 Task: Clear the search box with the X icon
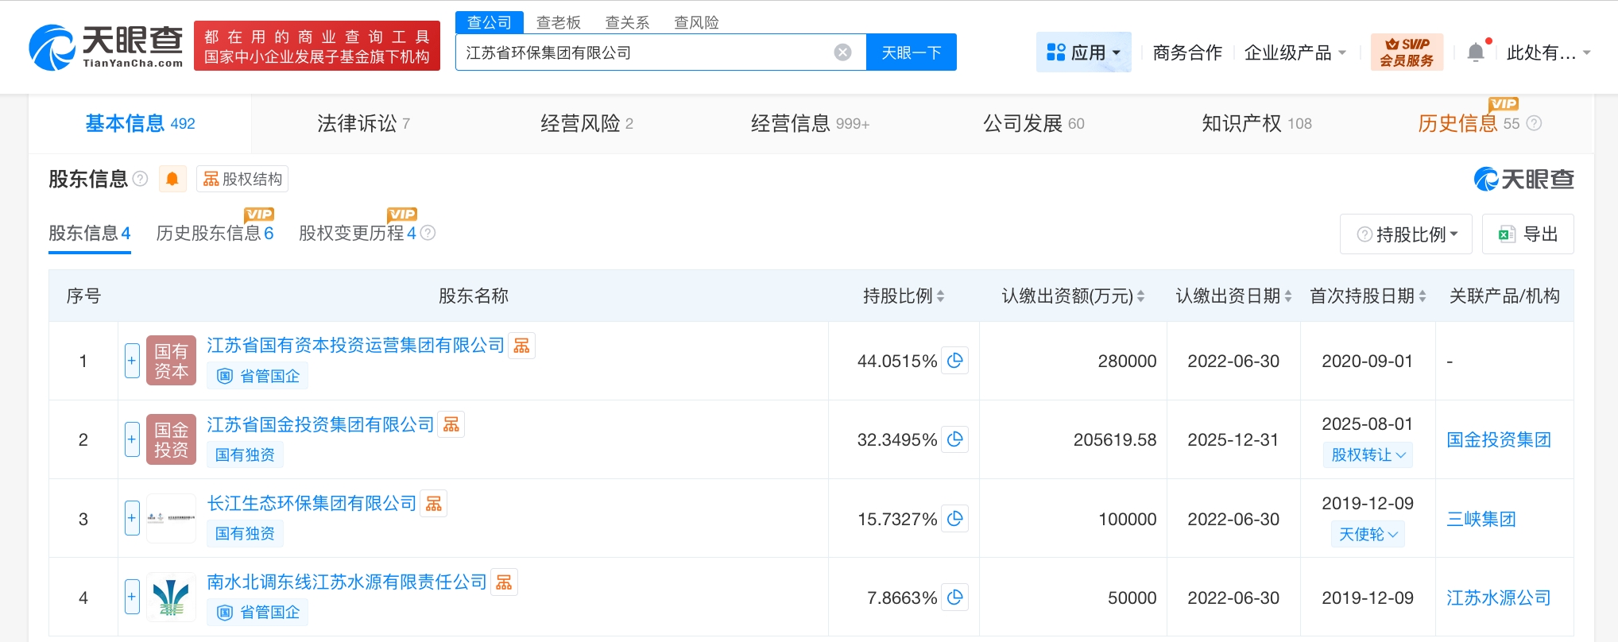pyautogui.click(x=842, y=52)
